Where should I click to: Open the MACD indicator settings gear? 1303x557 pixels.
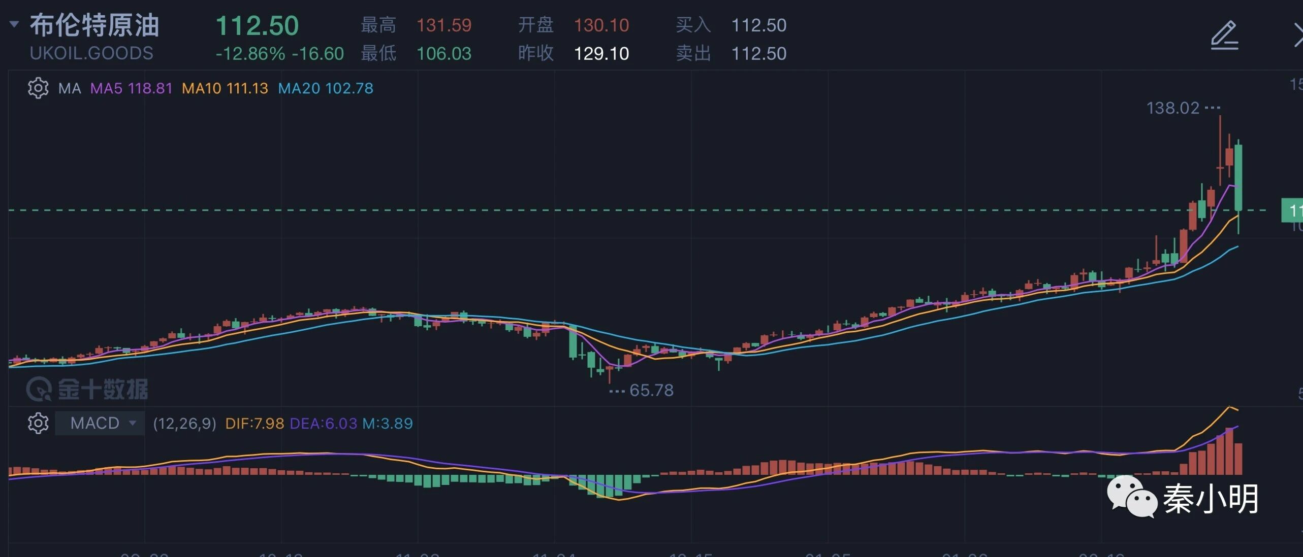[x=38, y=423]
